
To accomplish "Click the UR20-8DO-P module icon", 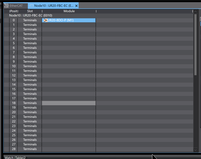I will coord(45,20).
